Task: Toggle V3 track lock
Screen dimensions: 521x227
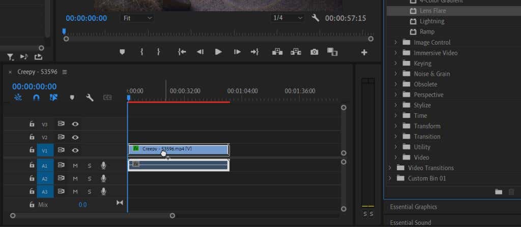Action: (32, 123)
